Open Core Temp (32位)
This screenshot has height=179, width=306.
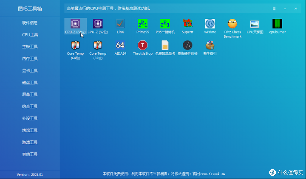tap(98, 50)
